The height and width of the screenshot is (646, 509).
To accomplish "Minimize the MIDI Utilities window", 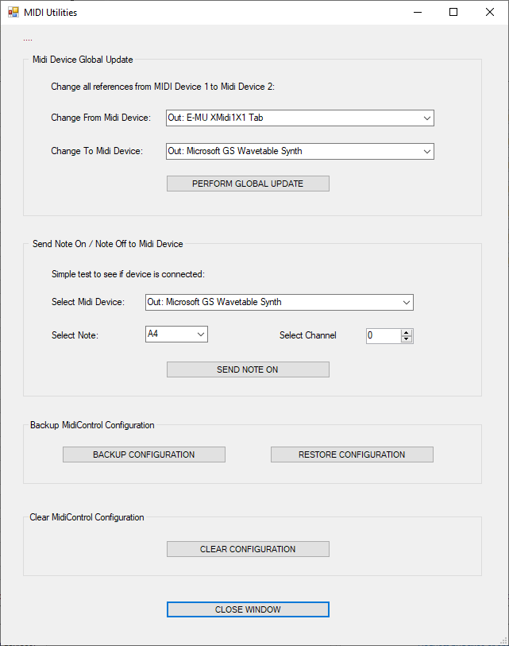I will [x=418, y=13].
